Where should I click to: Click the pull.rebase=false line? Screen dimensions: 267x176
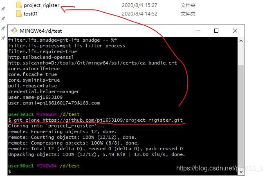coord(33,86)
